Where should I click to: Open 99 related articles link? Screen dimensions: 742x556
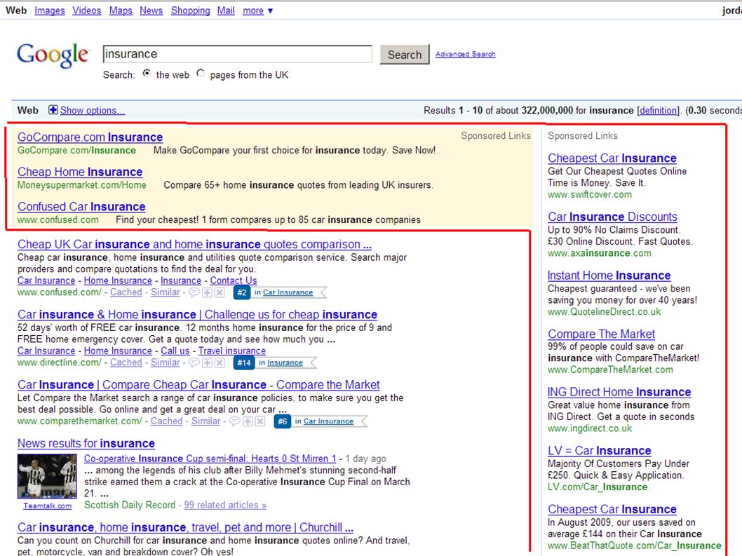(x=225, y=505)
